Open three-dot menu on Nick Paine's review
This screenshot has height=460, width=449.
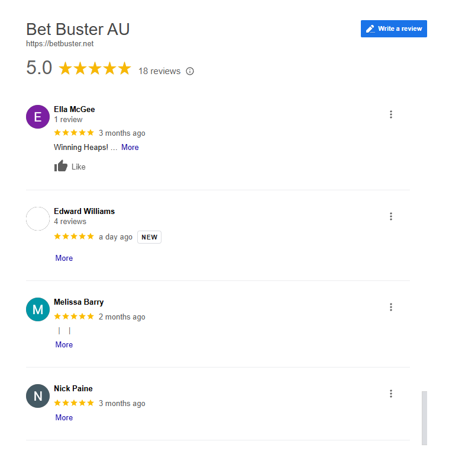point(391,394)
